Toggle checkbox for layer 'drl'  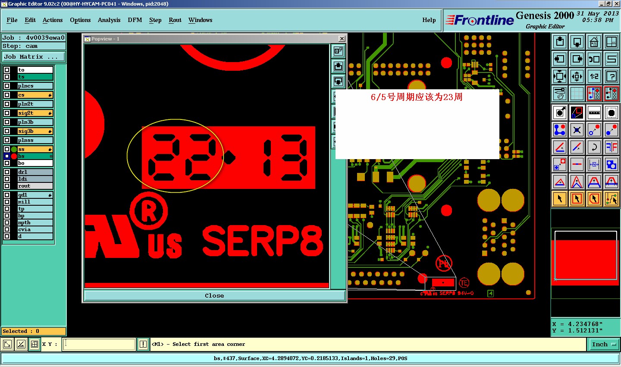(7, 172)
